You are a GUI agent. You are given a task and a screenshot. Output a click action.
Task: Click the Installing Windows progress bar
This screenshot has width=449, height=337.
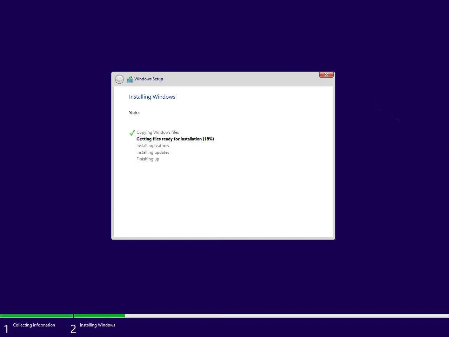click(261, 316)
